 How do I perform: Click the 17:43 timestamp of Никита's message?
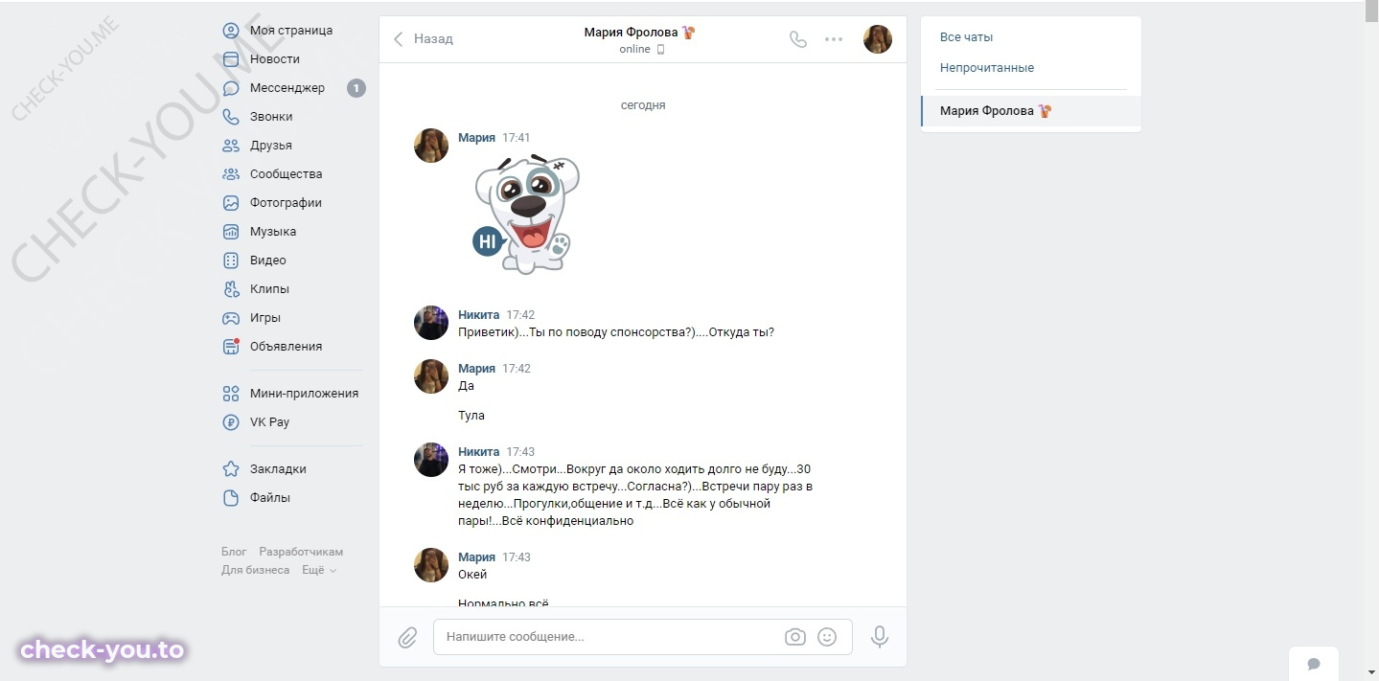point(520,451)
